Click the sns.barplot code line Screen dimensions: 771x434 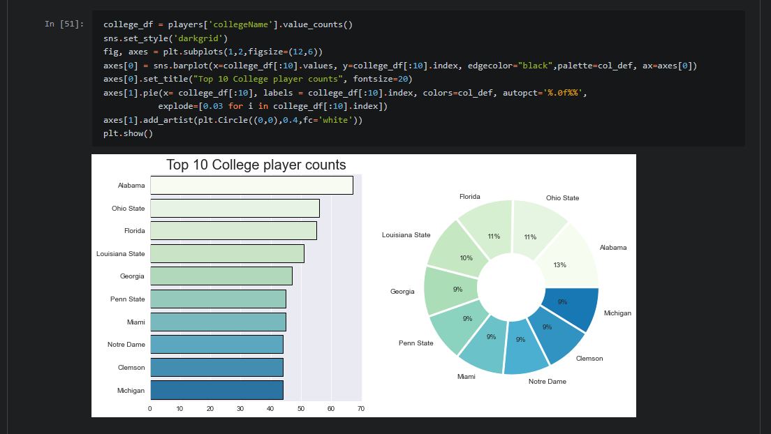coord(400,66)
